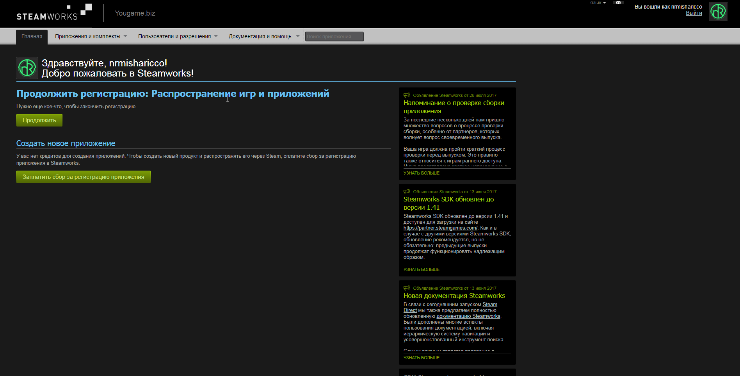The height and width of the screenshot is (376, 740).
Task: Click the text 'Добро пожаловать в Steamworks!'
Action: (x=118, y=73)
